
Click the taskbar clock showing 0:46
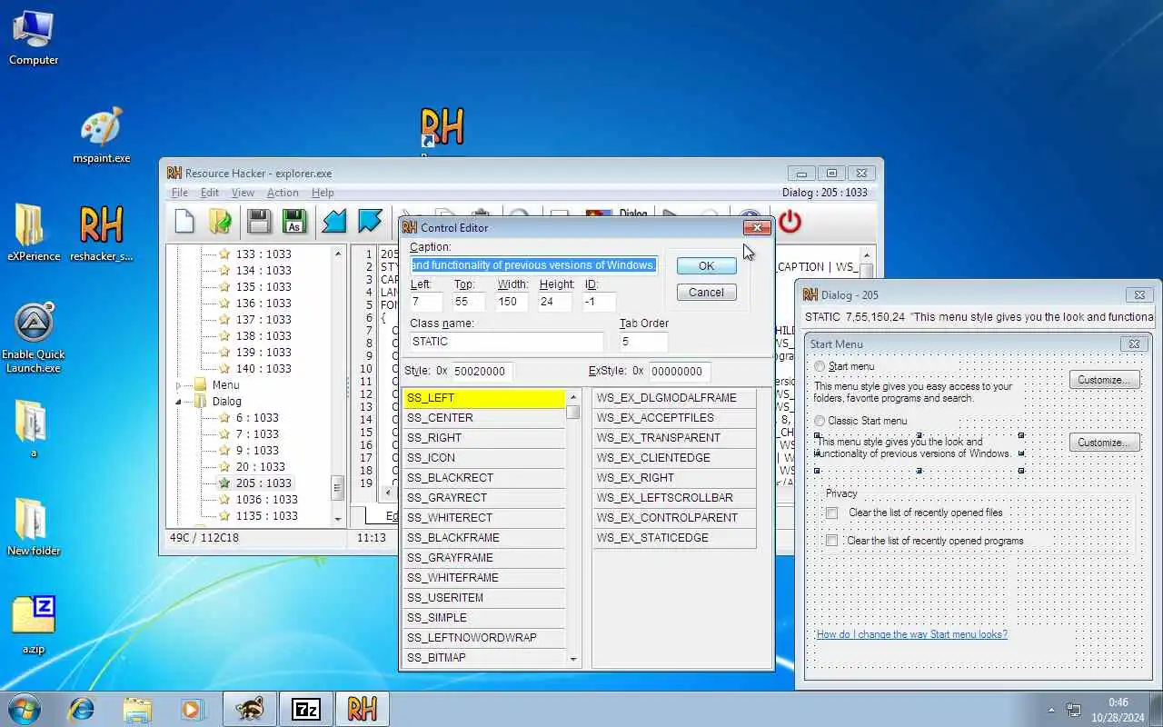pos(1117,702)
